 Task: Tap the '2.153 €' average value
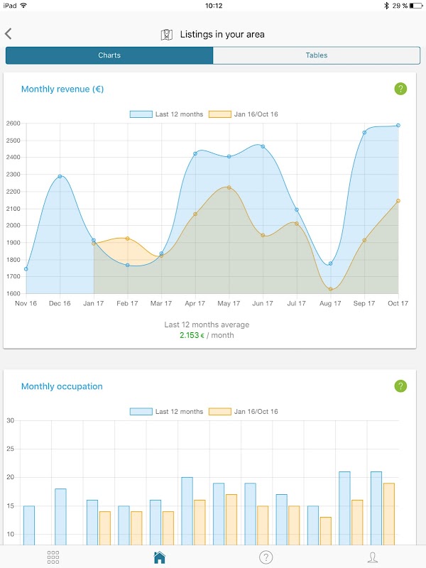pos(192,335)
